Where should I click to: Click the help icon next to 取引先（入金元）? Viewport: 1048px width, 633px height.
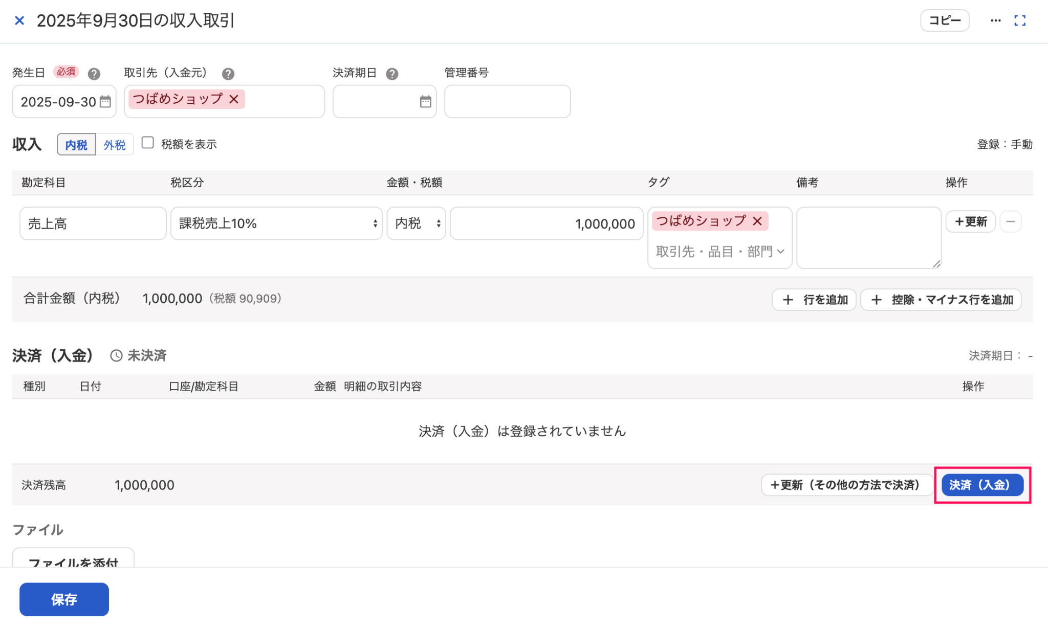[x=228, y=74]
